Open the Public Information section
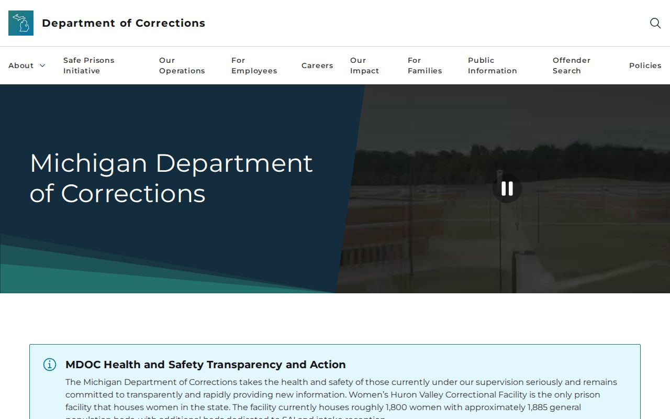Viewport: 670px width, 419px height. tap(493, 65)
